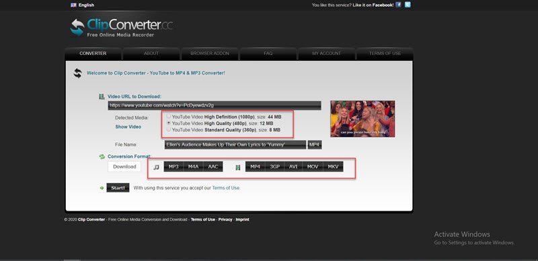Choose AVI conversion format
Image resolution: width=538 pixels, height=261 pixels.
[293, 167]
